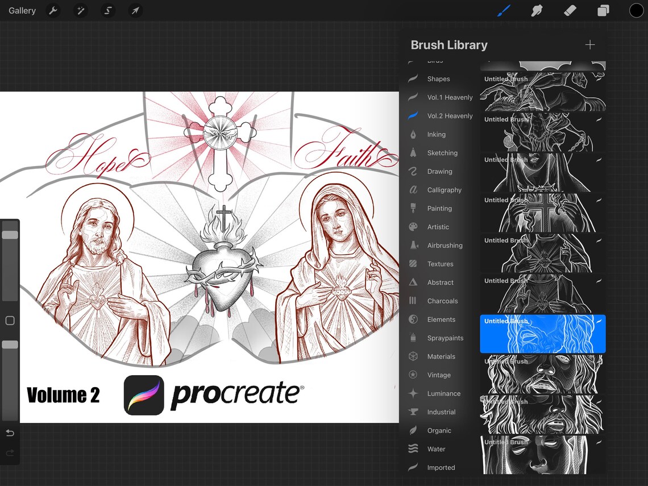The height and width of the screenshot is (486, 648).
Task: Select the Eraser tool
Action: coord(570,10)
